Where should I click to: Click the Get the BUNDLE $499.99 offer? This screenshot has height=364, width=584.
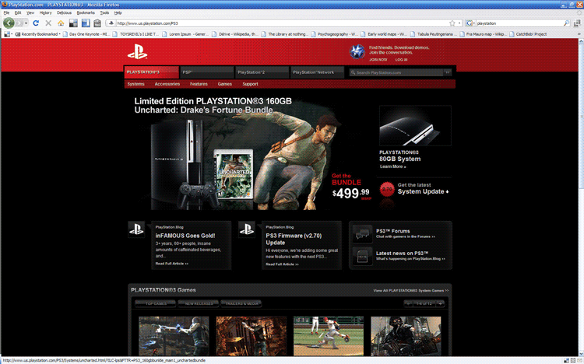tap(351, 187)
